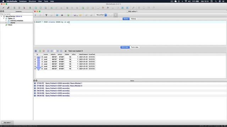The width and height of the screenshot is (227, 127).
Task: Click the find icon in editor toolbar
Action: (x=87, y=15)
